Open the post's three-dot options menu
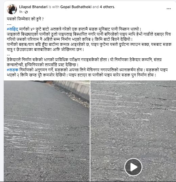Image resolution: width=176 pixels, height=182 pixels. click(x=169, y=9)
